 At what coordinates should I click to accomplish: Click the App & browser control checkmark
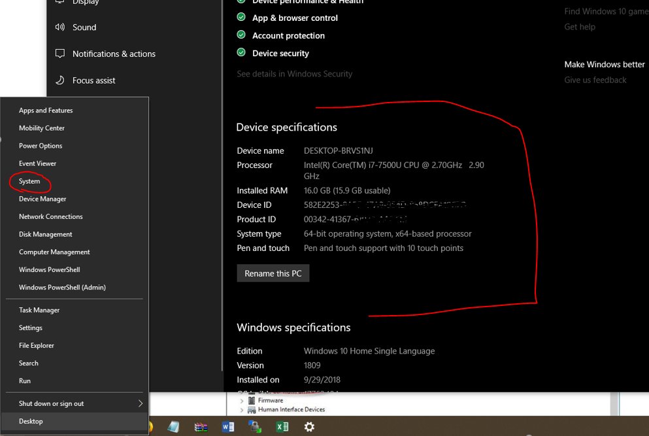pos(241,17)
